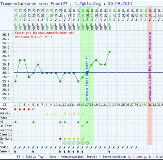Click the 'Clearbl' row label

[6, 135]
